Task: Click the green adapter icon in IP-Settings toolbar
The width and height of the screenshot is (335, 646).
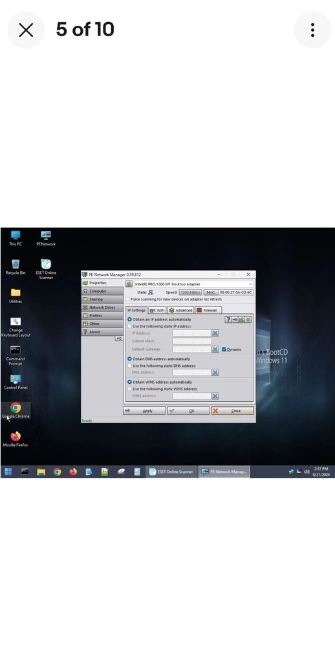Action: point(241,319)
